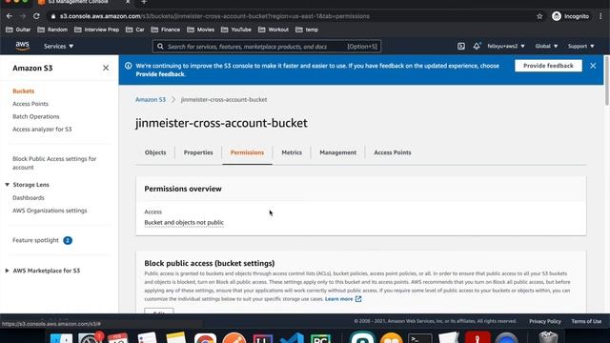The height and width of the screenshot is (343, 610).
Task: Collapse the Storage Lens section
Action: (7, 185)
